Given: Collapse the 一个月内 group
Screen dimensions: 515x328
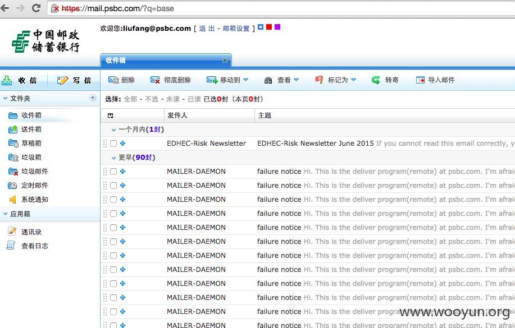Looking at the screenshot, I should point(113,130).
